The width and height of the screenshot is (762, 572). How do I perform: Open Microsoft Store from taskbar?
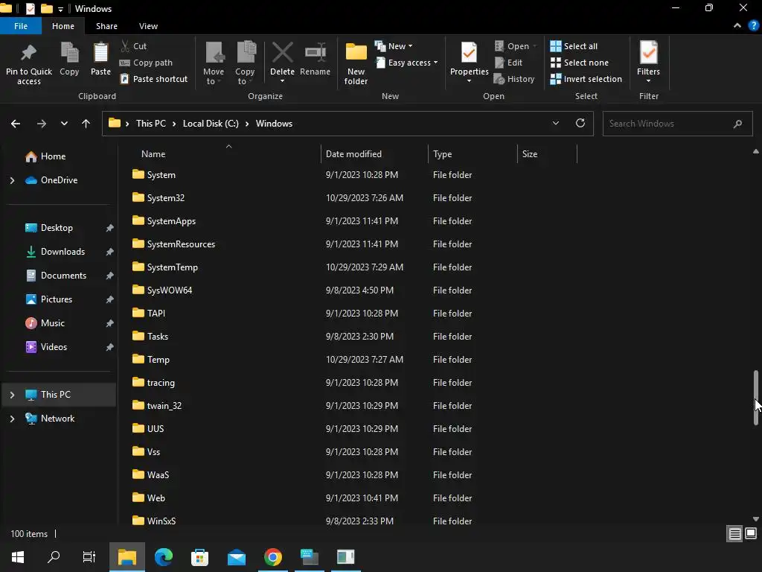pyautogui.click(x=199, y=557)
